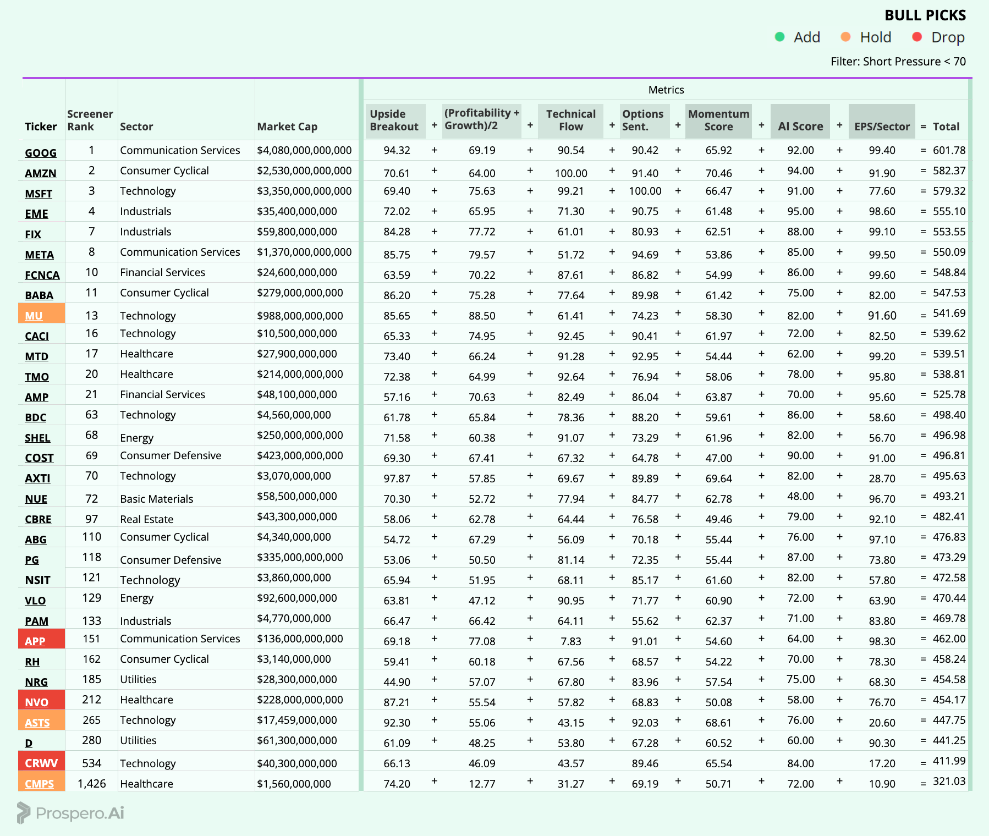The image size is (989, 836).
Task: Click the orange Hold legend dot
Action: pos(845,37)
